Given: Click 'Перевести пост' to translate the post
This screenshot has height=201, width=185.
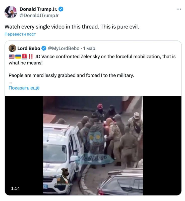Looking at the screenshot, I should pyautogui.click(x=20, y=34).
